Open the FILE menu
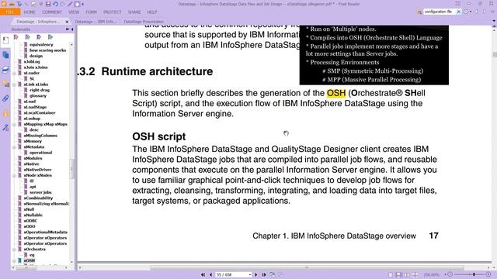Viewport: 497px width, 279px height. (10, 12)
